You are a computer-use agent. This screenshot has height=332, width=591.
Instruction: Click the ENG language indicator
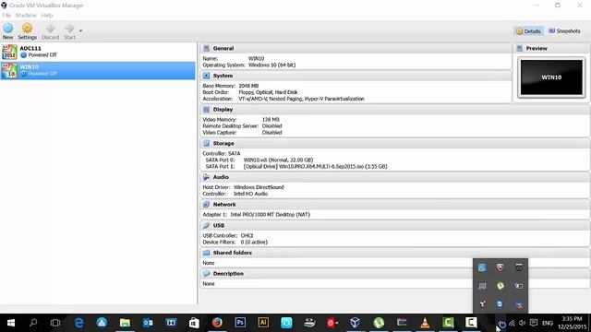548,324
